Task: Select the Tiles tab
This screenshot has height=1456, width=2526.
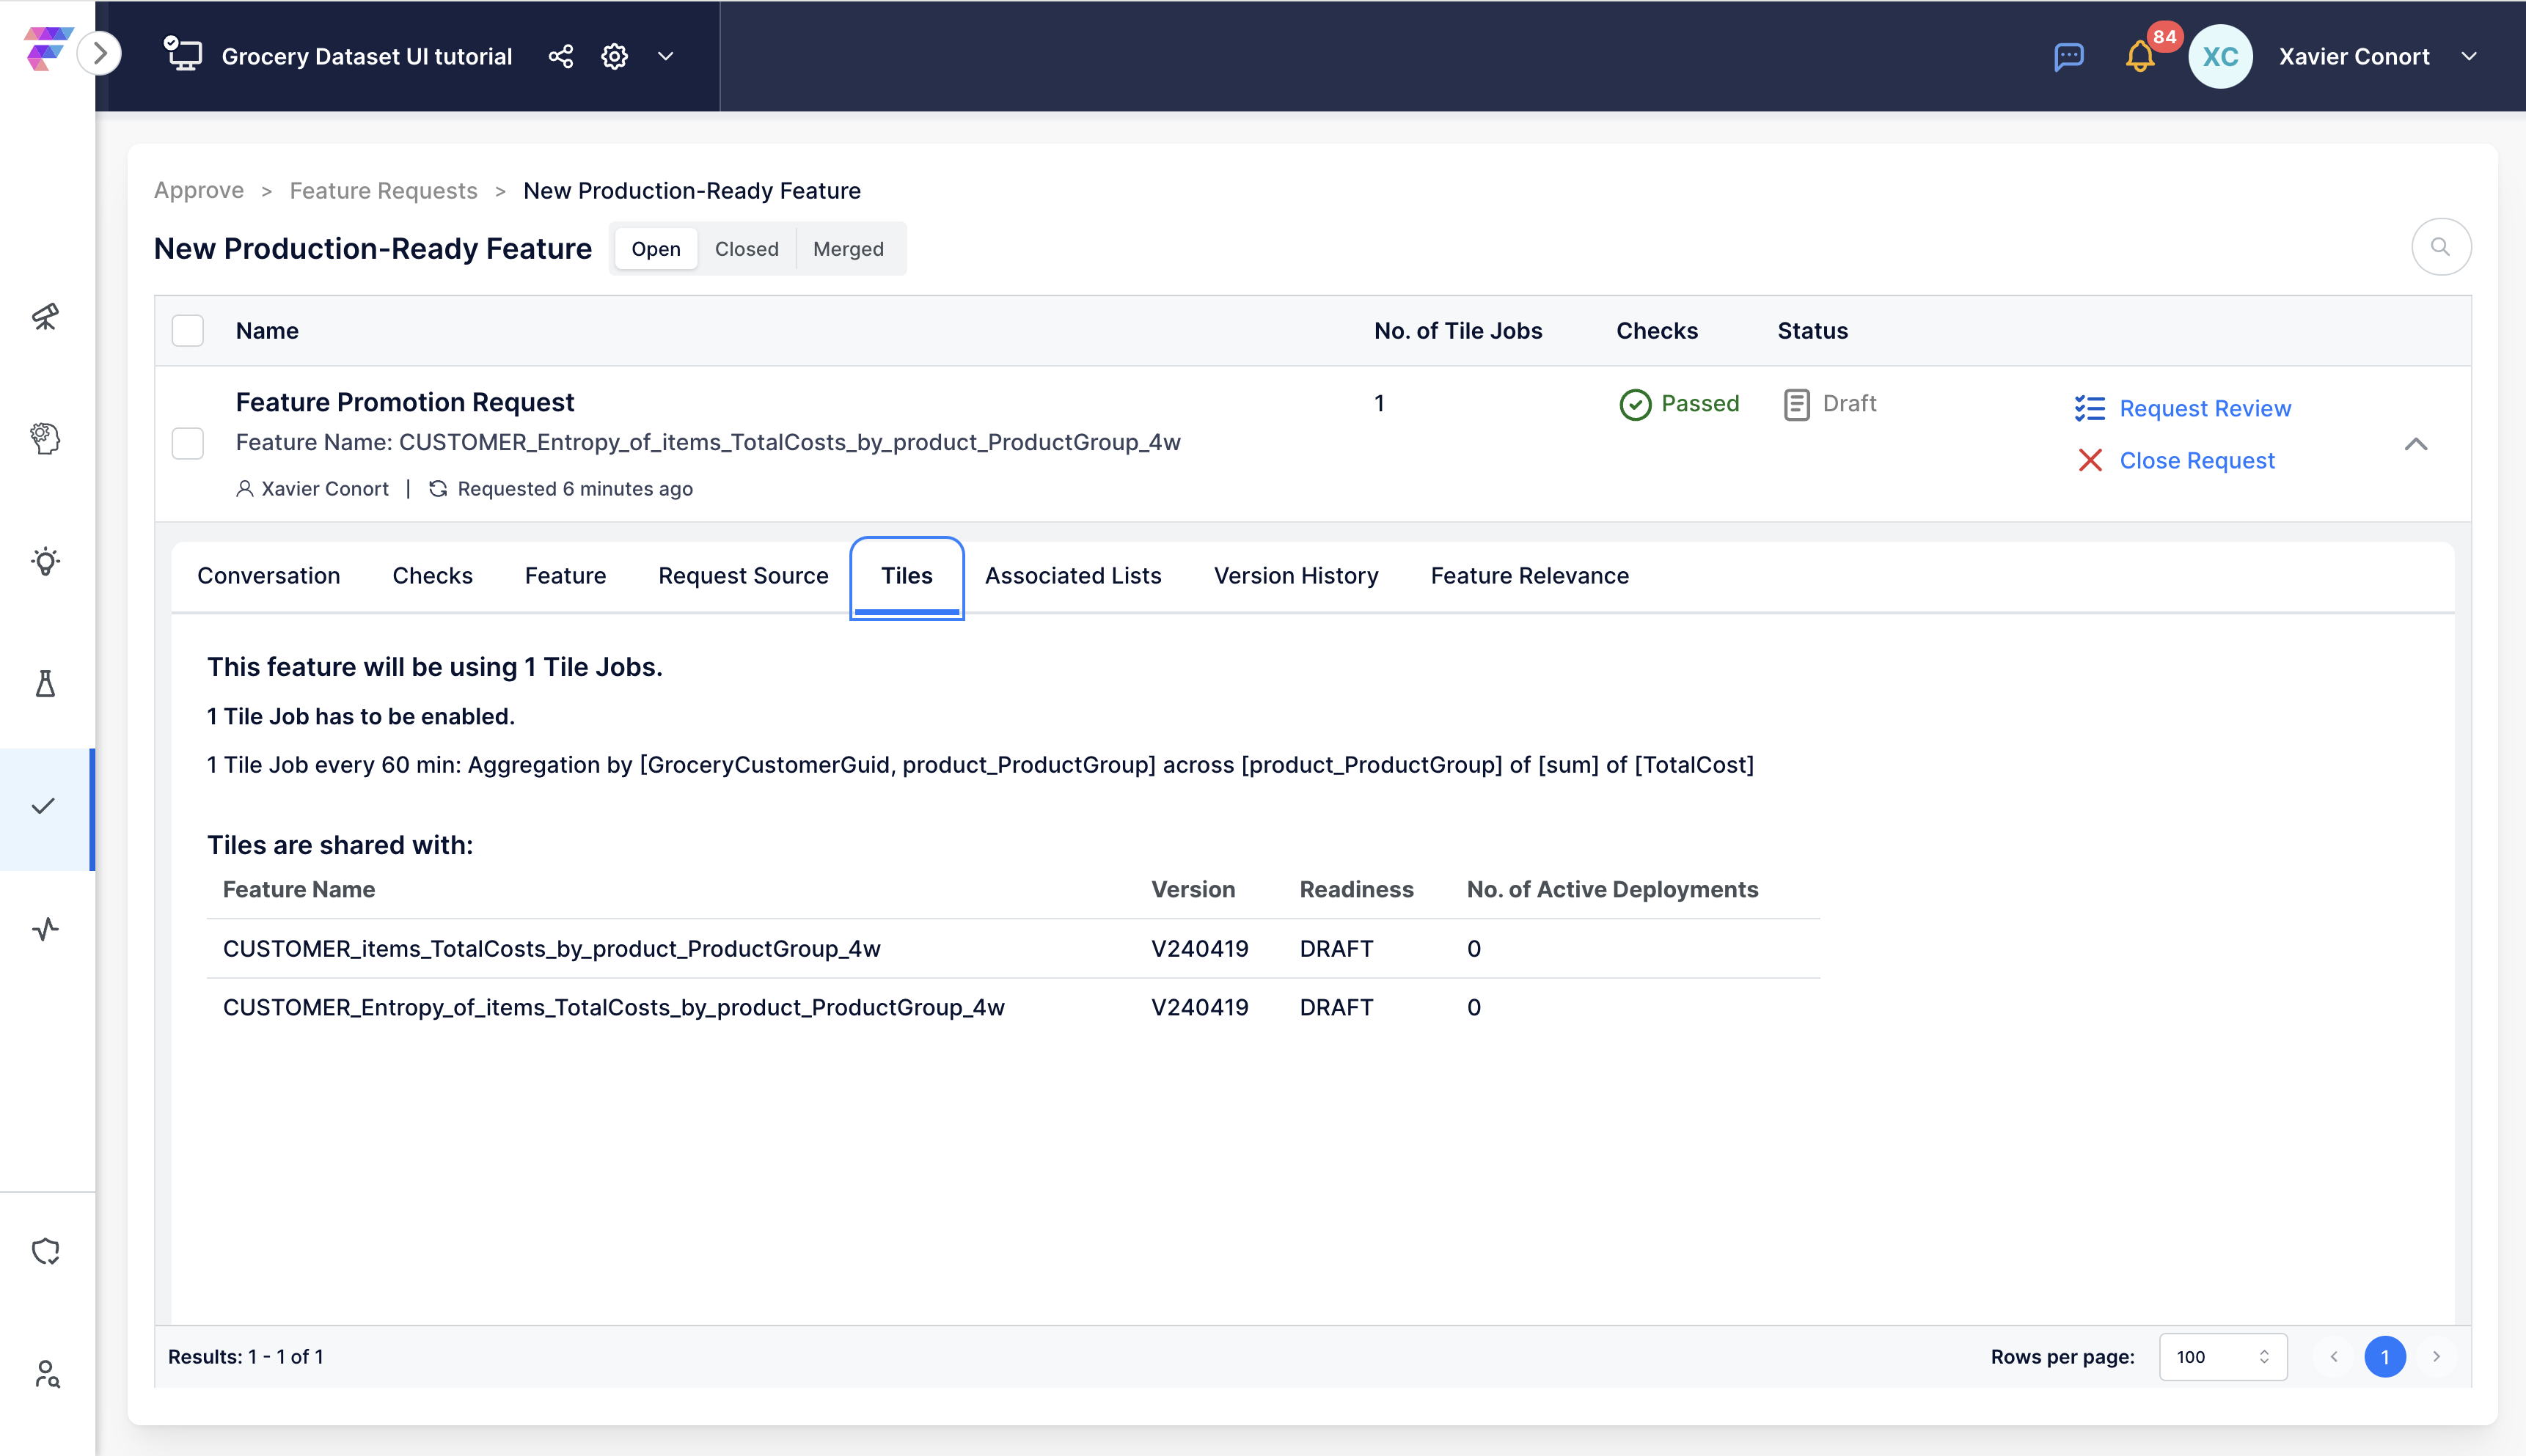Action: coord(907,577)
